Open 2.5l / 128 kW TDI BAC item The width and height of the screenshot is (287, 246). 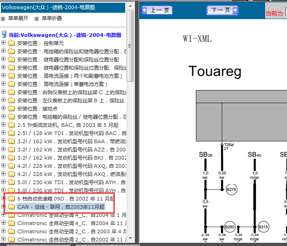click(72, 133)
